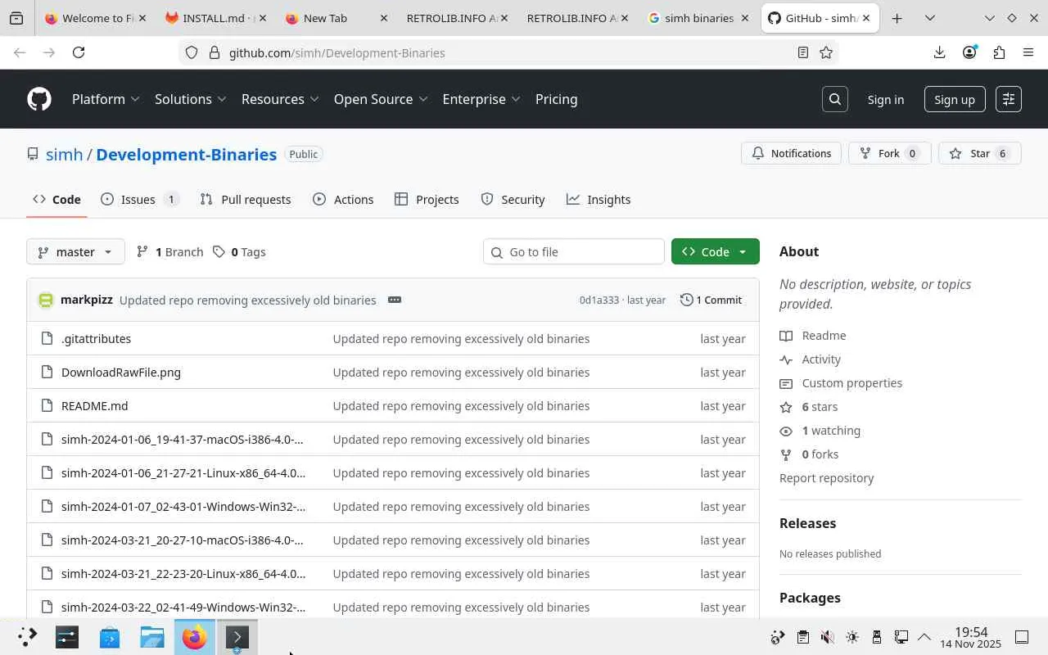
Task: Open the Firefox account icon
Action: [x=969, y=52]
